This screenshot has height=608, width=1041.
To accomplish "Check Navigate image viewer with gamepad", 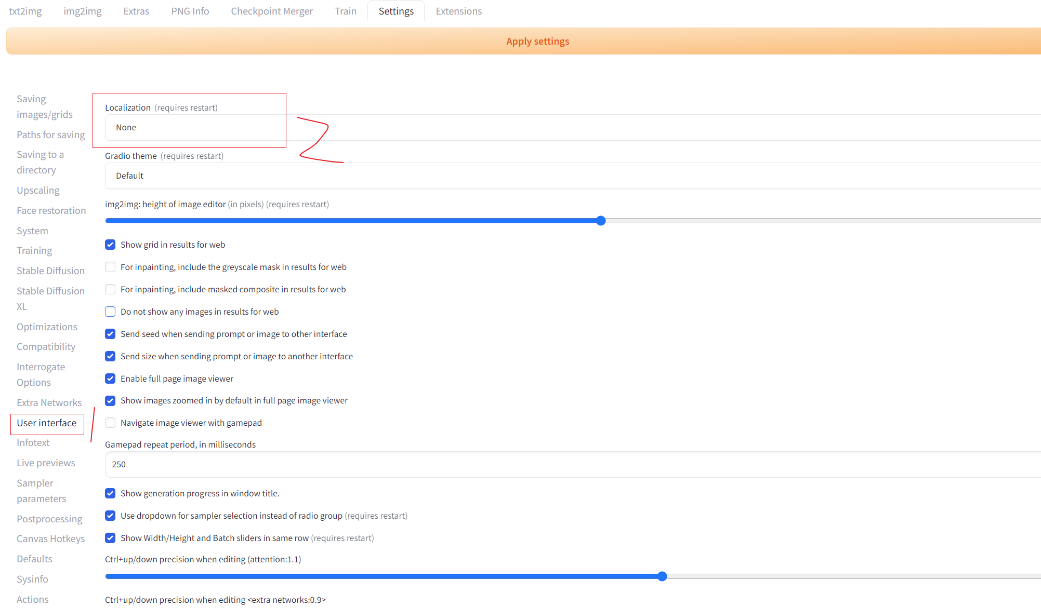I will click(x=110, y=423).
